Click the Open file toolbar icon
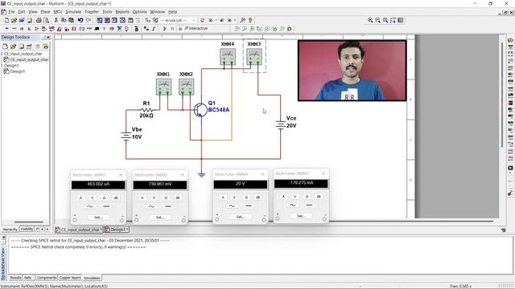This screenshot has width=515, height=289. (14, 20)
